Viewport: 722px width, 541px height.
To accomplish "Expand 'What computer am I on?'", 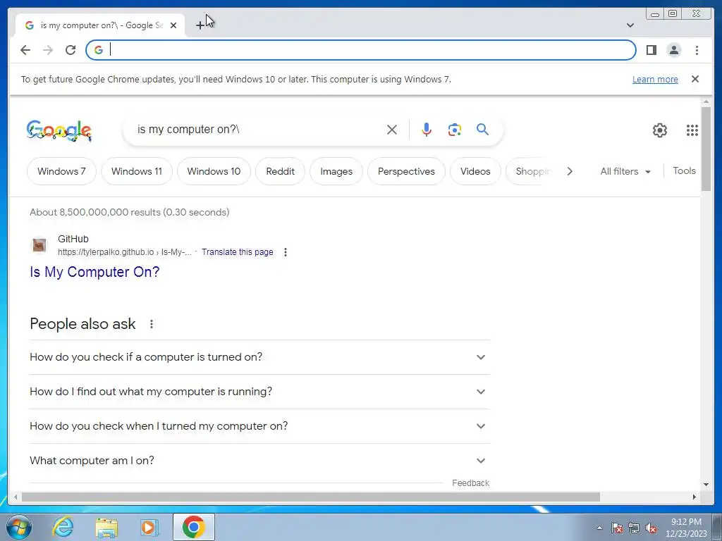I will [x=259, y=461].
